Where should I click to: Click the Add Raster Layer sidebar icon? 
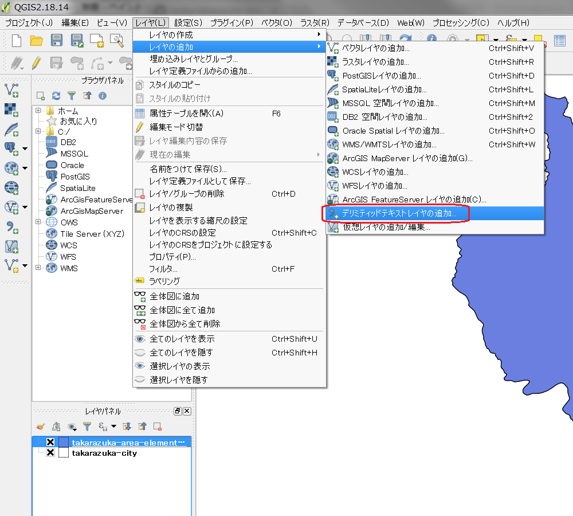11,110
